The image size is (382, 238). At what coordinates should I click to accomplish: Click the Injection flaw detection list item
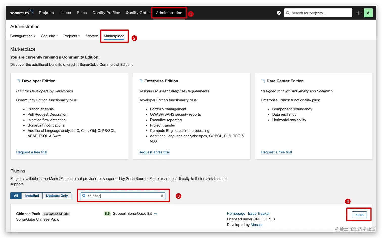tap(46, 120)
